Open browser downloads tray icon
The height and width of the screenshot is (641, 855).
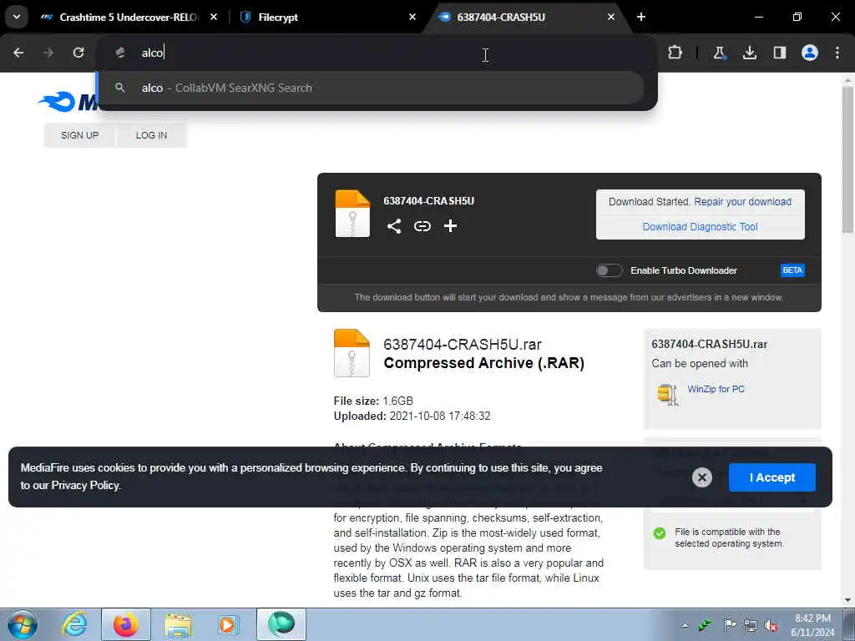pyautogui.click(x=750, y=53)
